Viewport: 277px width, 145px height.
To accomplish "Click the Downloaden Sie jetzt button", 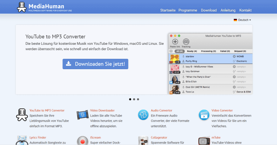I will point(95,64).
